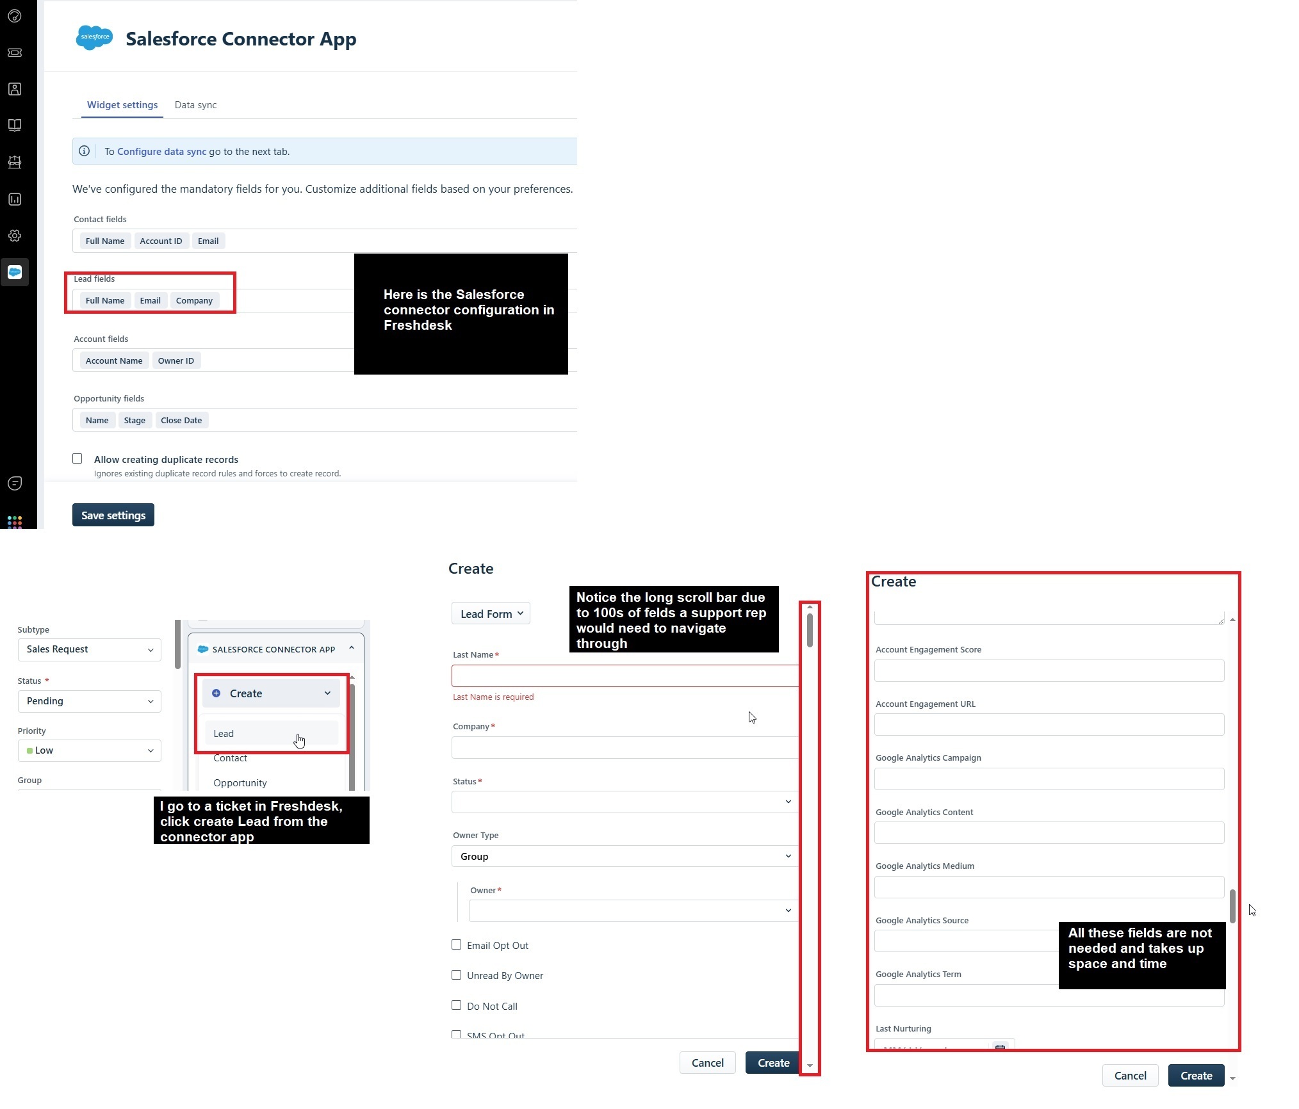Open the solutions book icon in sidebar
The height and width of the screenshot is (1109, 1299).
pyautogui.click(x=15, y=125)
